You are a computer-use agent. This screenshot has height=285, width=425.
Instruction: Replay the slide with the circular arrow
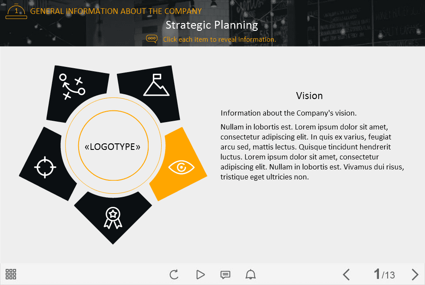tap(174, 275)
